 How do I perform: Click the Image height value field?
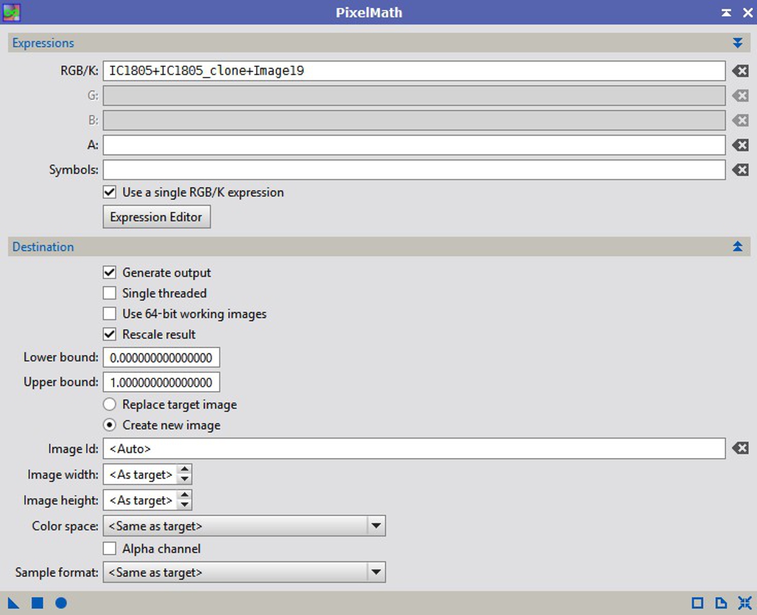pyautogui.click(x=140, y=500)
